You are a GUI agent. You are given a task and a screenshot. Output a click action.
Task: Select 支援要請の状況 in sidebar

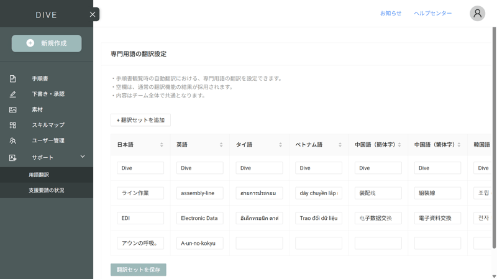46,191
